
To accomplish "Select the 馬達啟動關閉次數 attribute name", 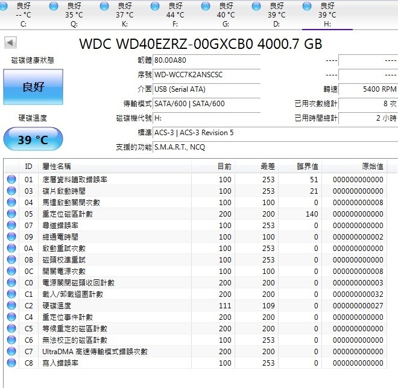I will click(x=71, y=202).
